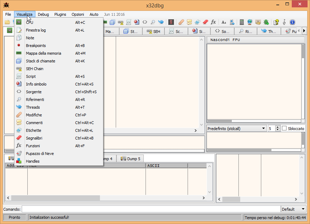310x224 pixels.
Task: Open the Debug menu in the menu bar
Action: pyautogui.click(x=43, y=14)
